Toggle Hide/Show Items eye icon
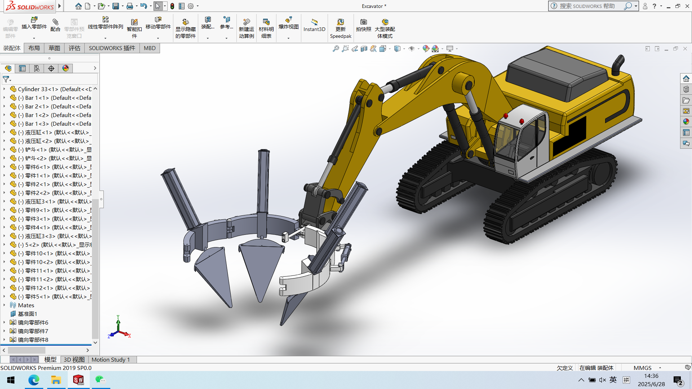Viewport: 692px width, 389px height. [412, 49]
